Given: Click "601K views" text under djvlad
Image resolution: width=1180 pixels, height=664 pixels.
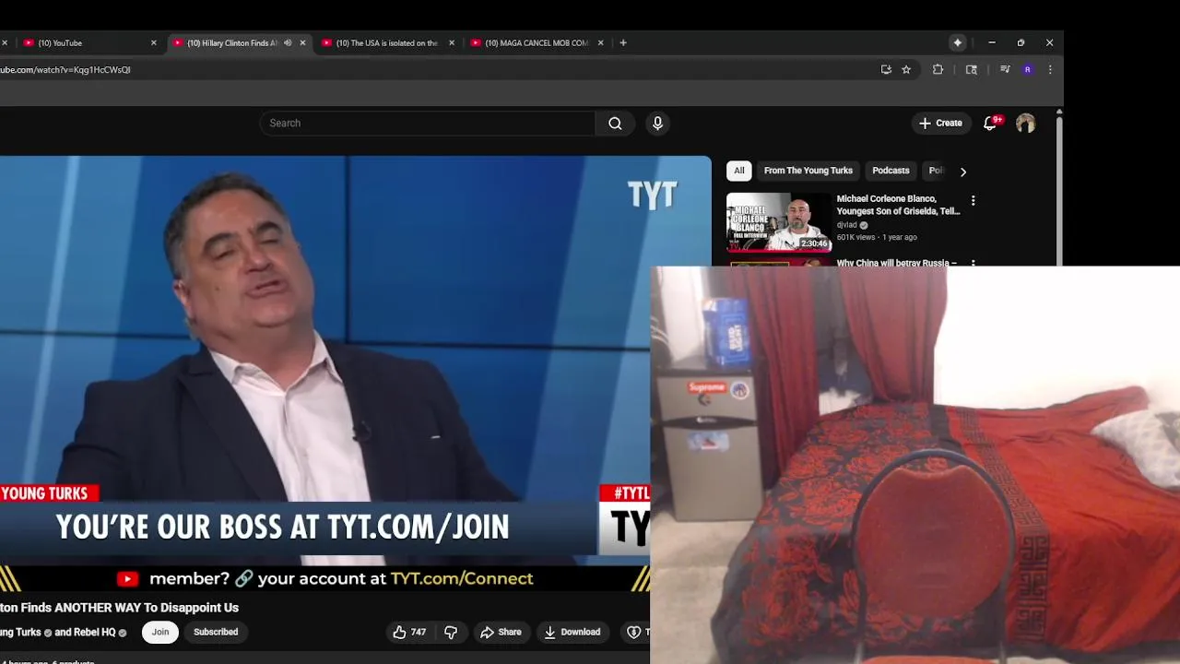Looking at the screenshot, I should [x=855, y=238].
